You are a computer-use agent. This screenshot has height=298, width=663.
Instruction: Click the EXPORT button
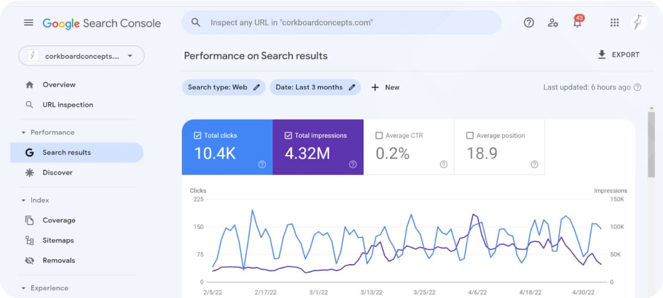(x=618, y=55)
